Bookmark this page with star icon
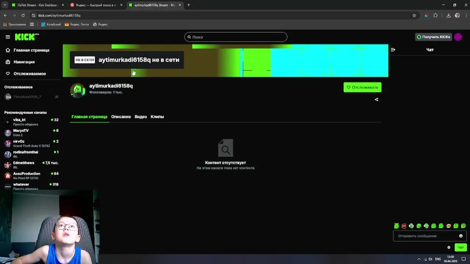470x264 pixels. 414,15
